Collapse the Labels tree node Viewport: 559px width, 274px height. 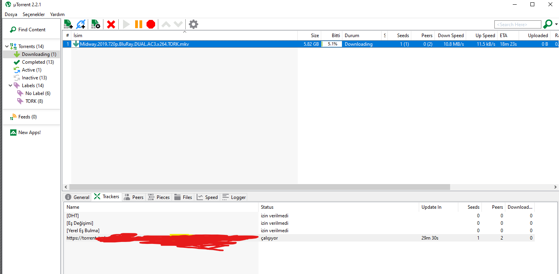[x=11, y=86]
